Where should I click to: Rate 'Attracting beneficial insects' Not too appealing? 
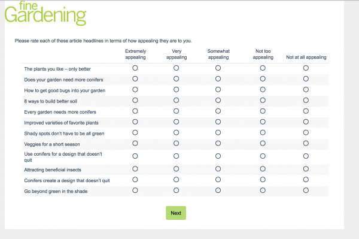click(263, 169)
